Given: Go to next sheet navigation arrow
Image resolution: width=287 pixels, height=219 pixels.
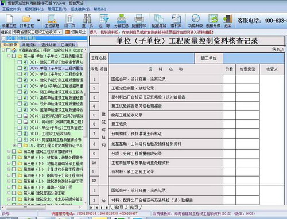Looking at the screenshot, I should point(102,208).
